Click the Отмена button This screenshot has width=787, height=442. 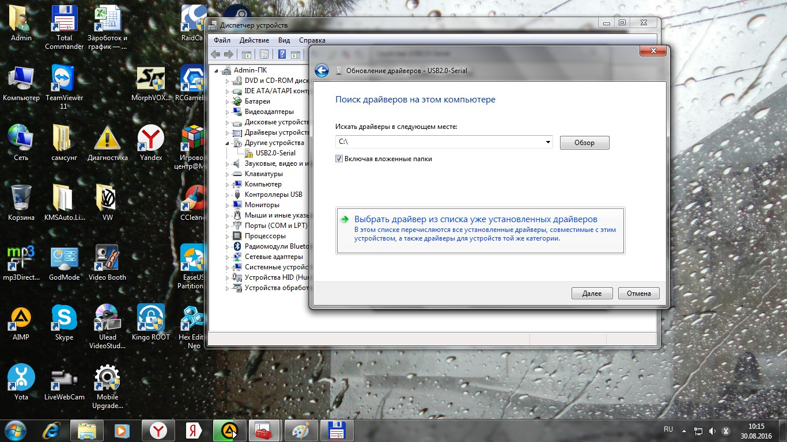click(x=639, y=294)
